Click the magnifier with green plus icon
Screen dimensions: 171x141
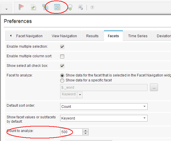70,7
